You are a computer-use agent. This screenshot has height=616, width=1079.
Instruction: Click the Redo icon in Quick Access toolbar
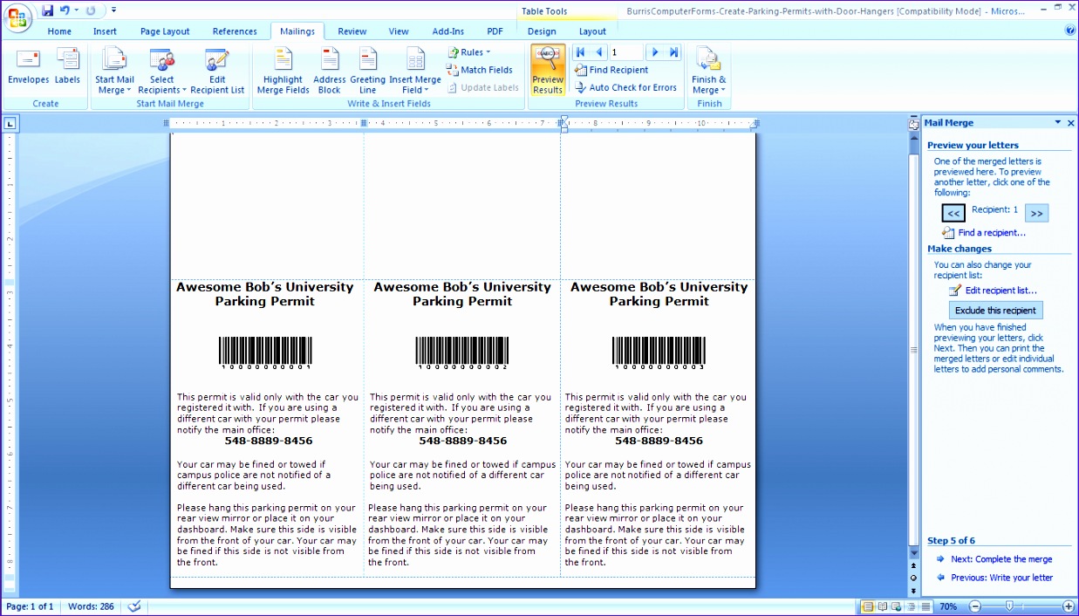(91, 10)
